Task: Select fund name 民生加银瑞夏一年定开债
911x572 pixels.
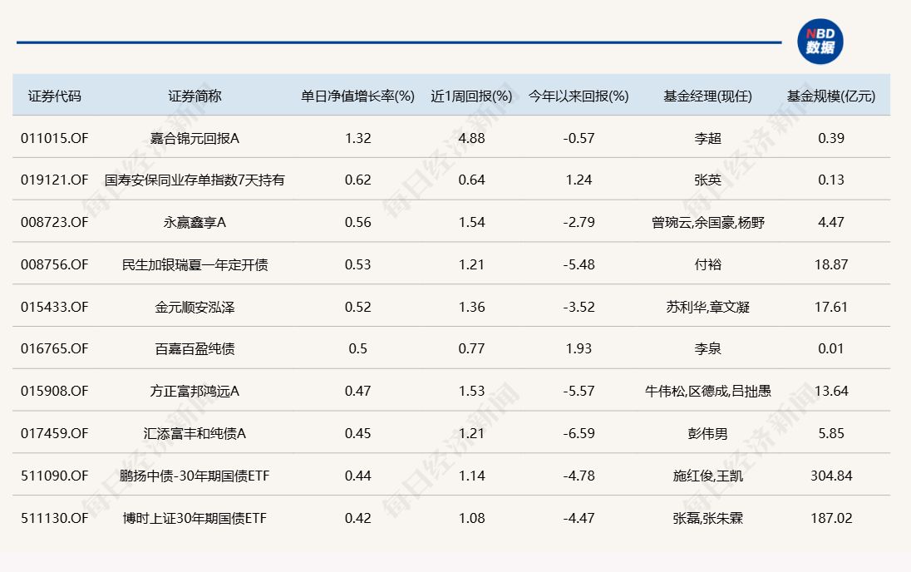Action: (x=195, y=264)
